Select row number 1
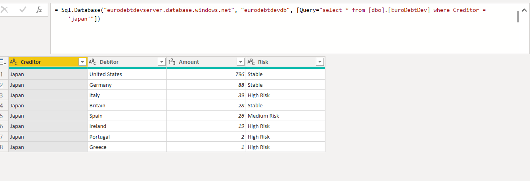 pos(4,74)
